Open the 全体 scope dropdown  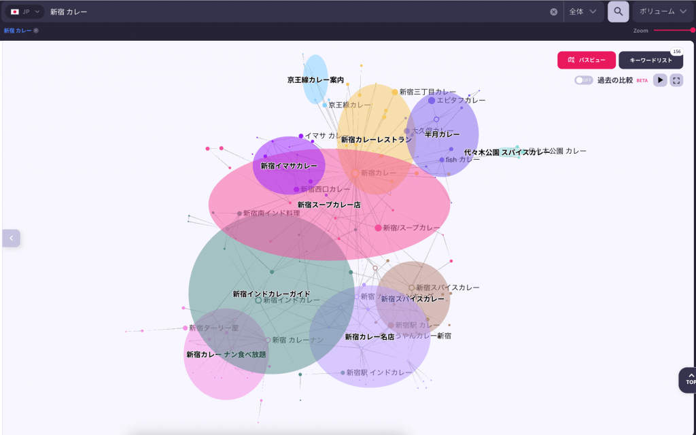coord(583,12)
